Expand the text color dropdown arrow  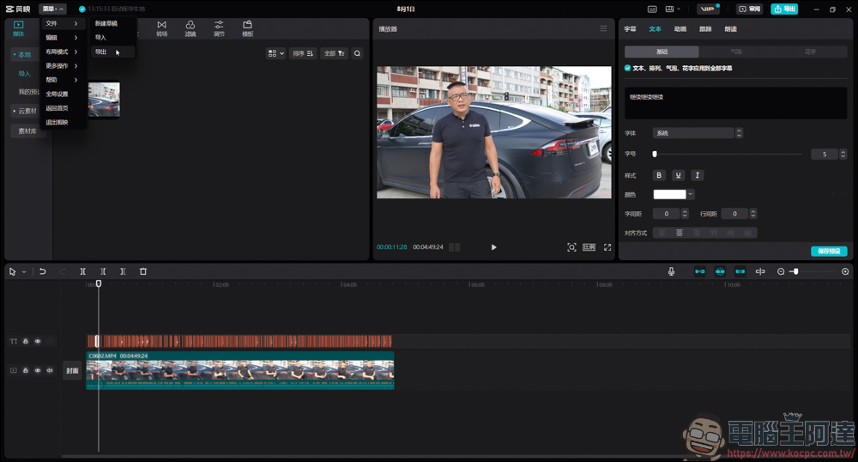pos(691,195)
